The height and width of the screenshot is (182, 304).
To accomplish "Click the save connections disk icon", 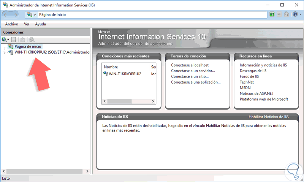I will (x=14, y=40).
